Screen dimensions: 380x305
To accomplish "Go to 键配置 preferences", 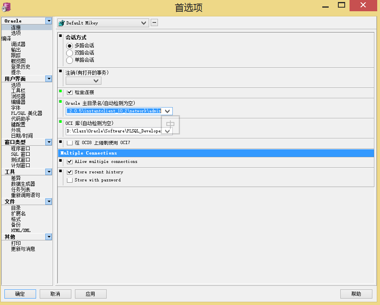I will [18, 124].
